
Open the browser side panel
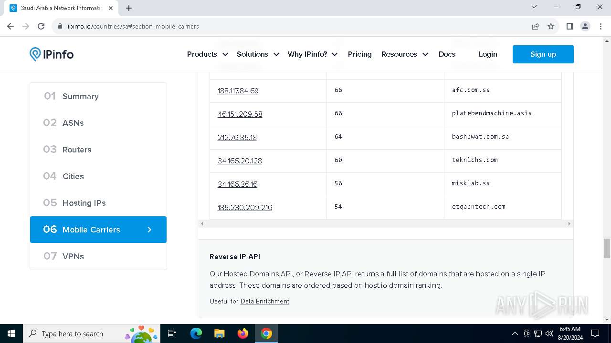click(569, 26)
